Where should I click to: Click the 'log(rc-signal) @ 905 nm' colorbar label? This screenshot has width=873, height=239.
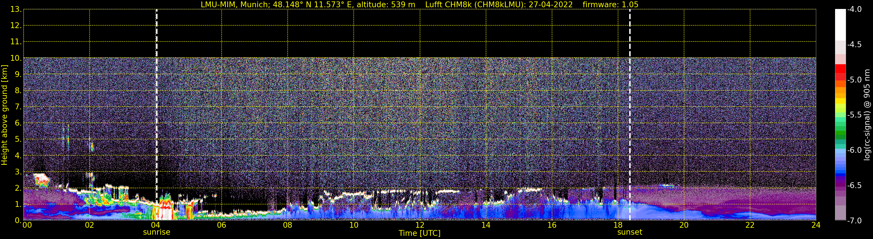867,115
